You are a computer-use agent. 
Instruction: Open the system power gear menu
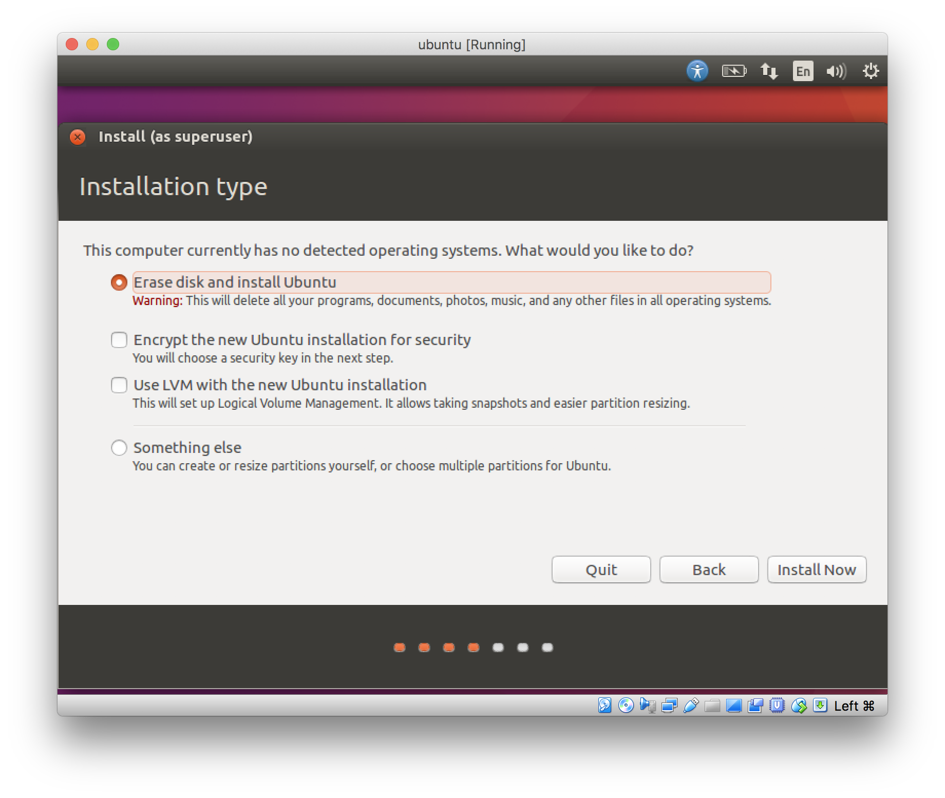click(x=871, y=71)
